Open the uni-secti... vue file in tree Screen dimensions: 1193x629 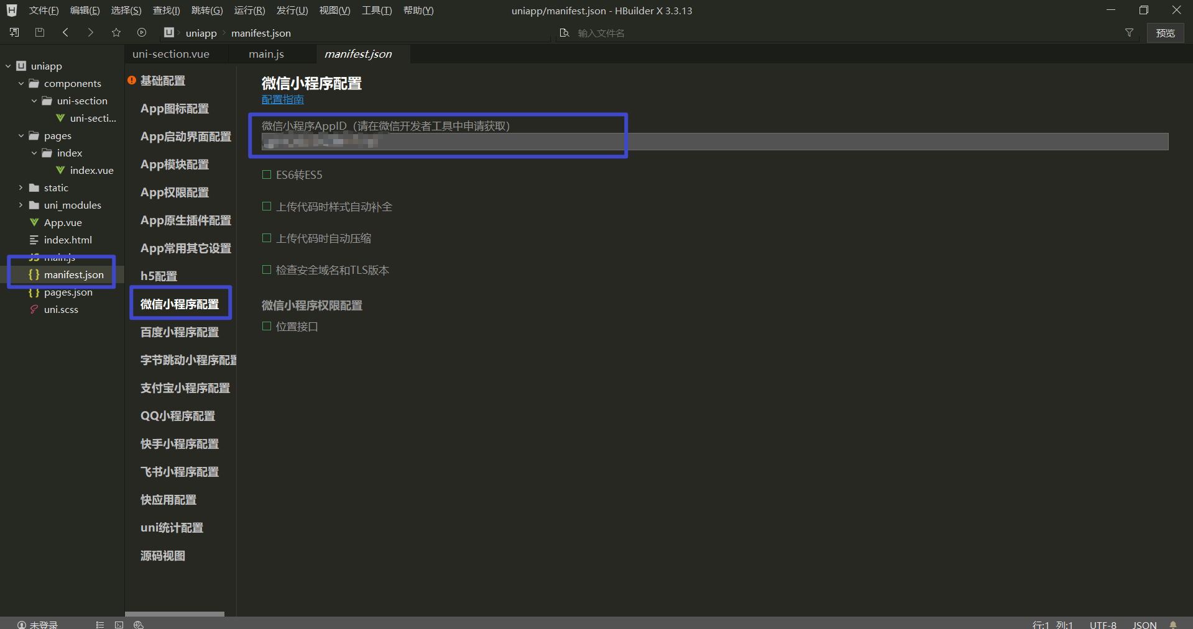pyautogui.click(x=93, y=118)
